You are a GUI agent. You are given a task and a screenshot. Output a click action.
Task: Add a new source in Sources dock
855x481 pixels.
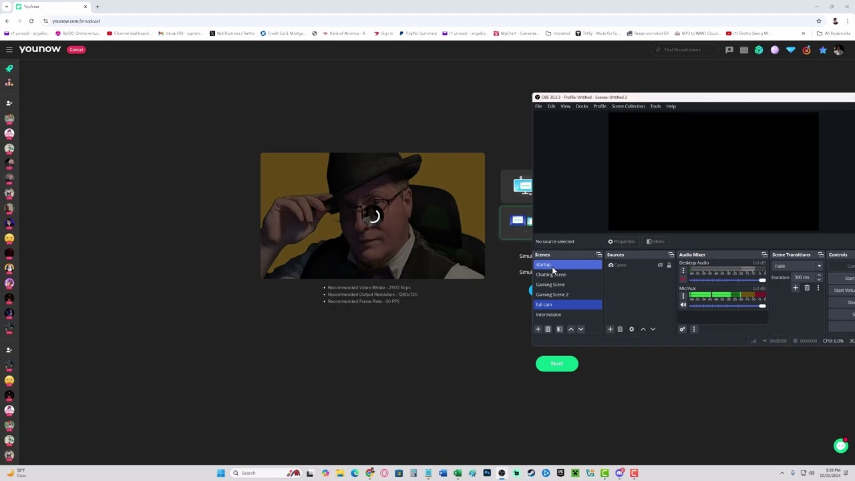click(610, 329)
